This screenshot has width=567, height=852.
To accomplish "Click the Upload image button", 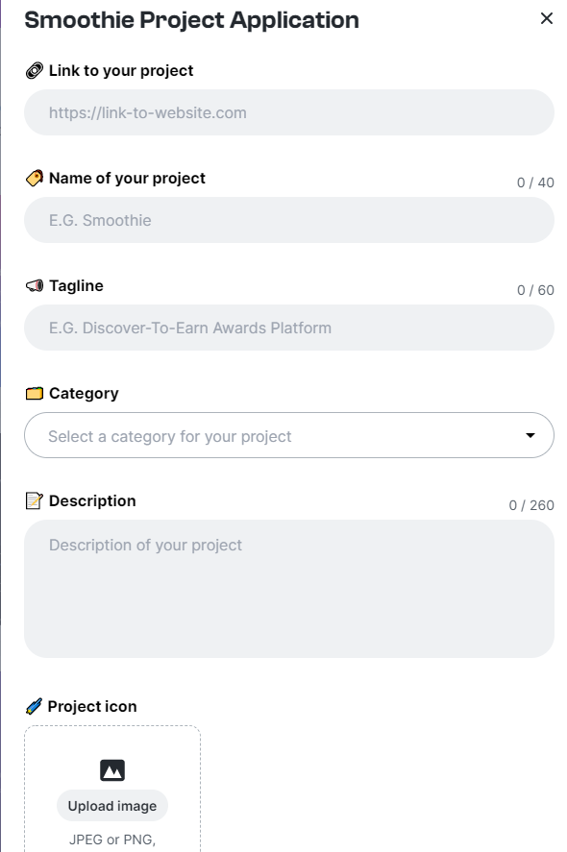I will click(112, 806).
